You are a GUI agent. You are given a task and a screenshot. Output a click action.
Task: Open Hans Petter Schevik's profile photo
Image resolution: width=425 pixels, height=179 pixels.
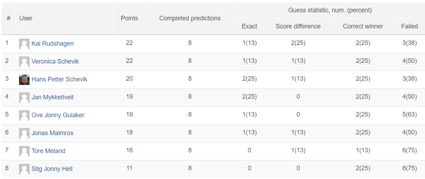click(24, 80)
